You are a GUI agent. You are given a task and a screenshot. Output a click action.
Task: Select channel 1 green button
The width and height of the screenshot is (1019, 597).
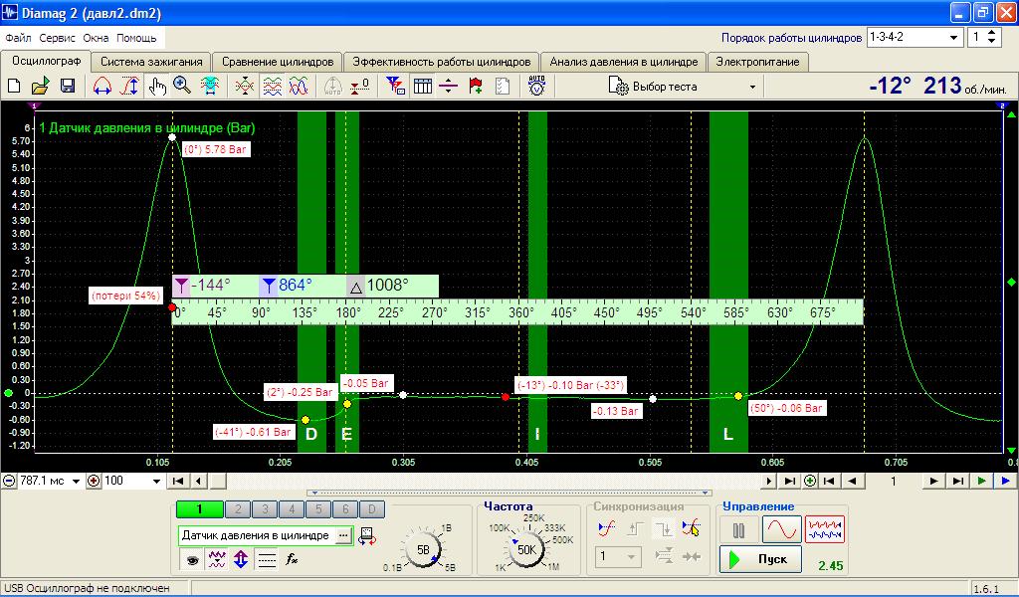coord(199,509)
